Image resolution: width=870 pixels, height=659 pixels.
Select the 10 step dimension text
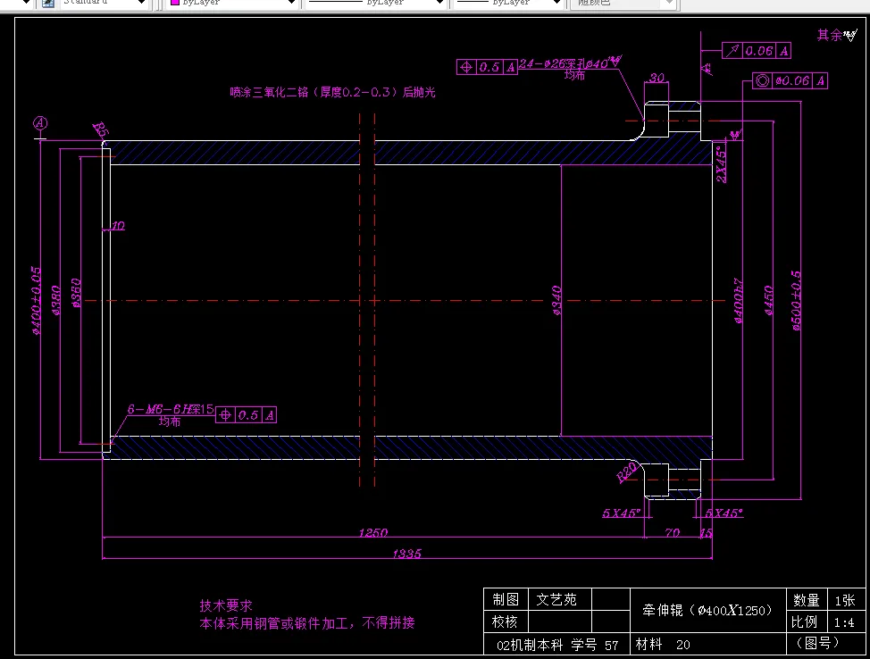118,226
